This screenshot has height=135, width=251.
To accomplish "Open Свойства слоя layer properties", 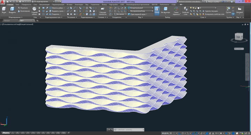I will (x=185, y=11).
